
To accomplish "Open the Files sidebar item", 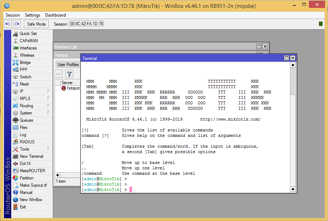I will pyautogui.click(x=23, y=127).
